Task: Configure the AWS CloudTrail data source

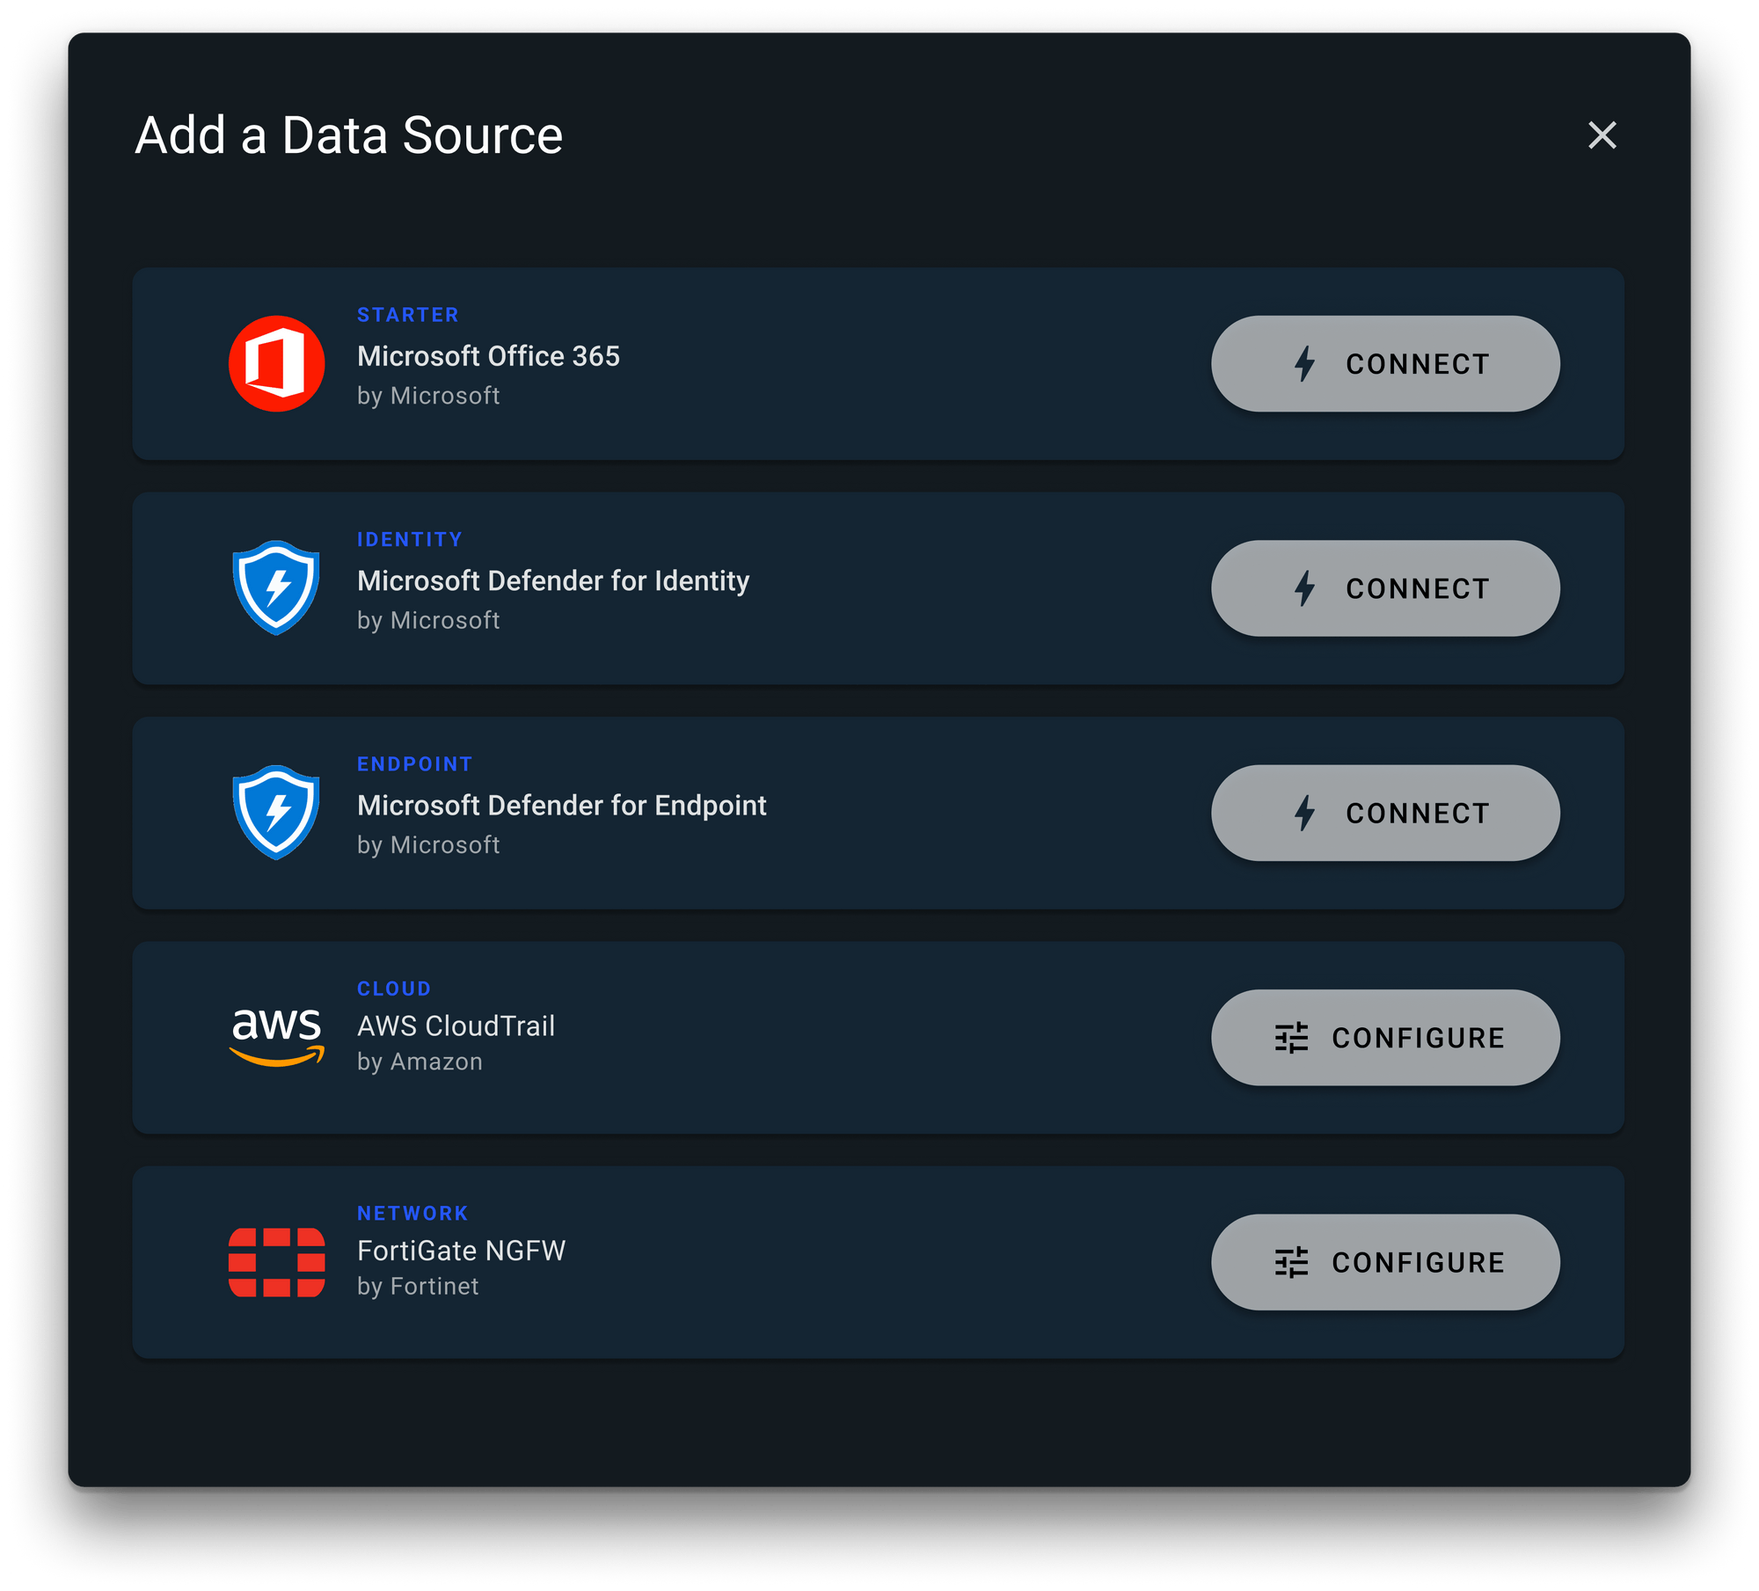Action: [1385, 1038]
